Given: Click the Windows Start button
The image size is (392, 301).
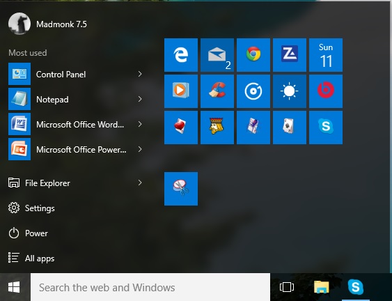Looking at the screenshot, I should point(14,287).
